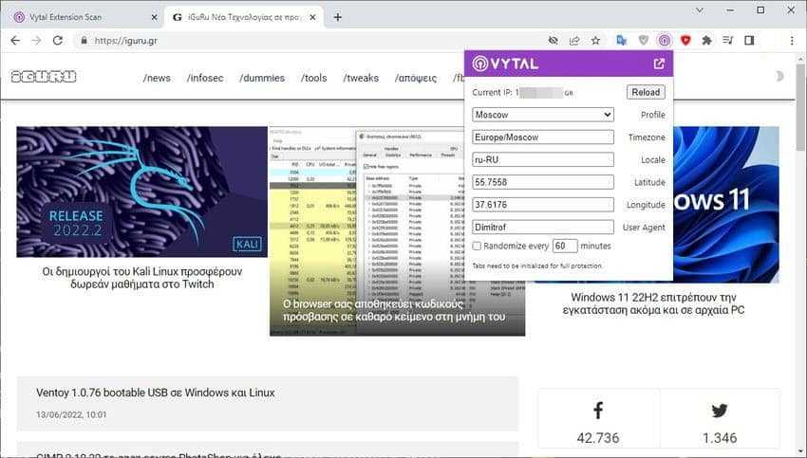
Task: Open the /news menu item
Action: pos(157,78)
